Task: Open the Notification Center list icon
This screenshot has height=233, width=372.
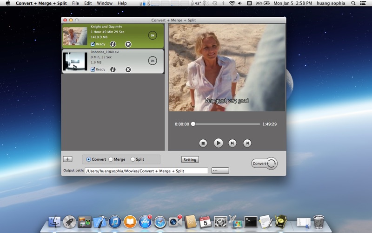Action: click(x=363, y=3)
